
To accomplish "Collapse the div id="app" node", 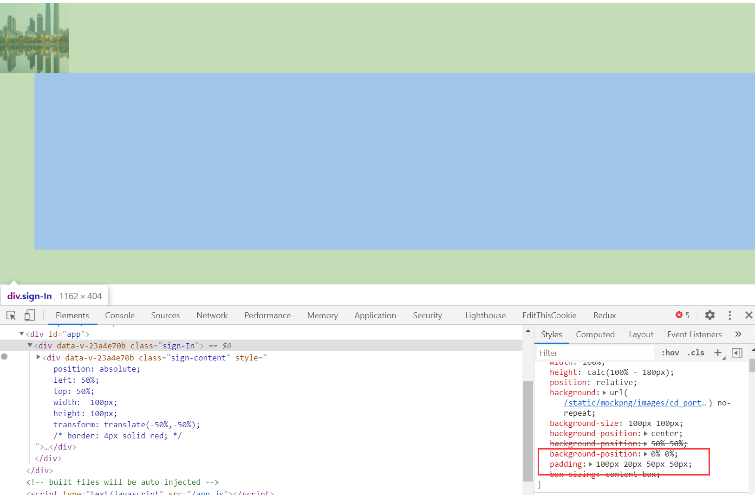I will coord(21,334).
